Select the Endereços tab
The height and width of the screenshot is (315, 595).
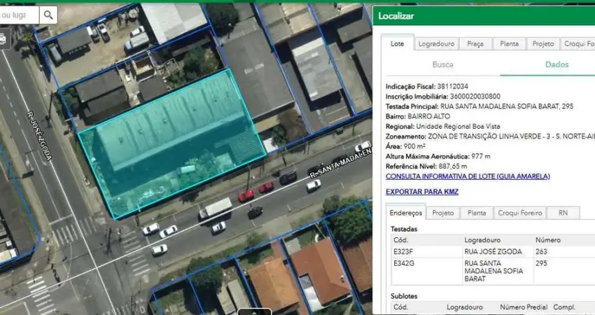[406, 213]
